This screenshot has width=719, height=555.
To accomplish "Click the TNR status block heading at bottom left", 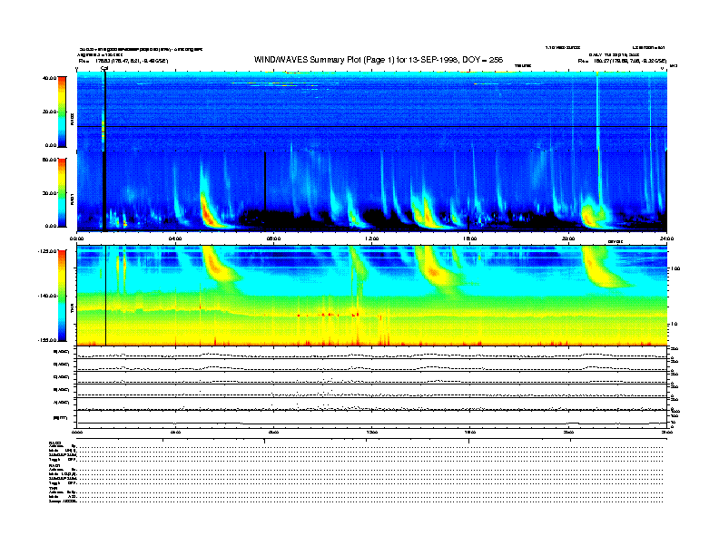I will point(52,488).
